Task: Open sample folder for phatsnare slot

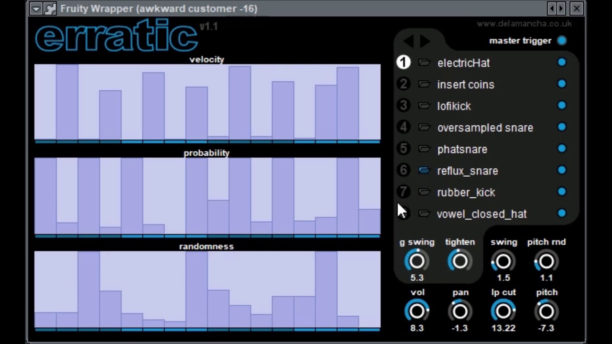Action: pyautogui.click(x=424, y=149)
